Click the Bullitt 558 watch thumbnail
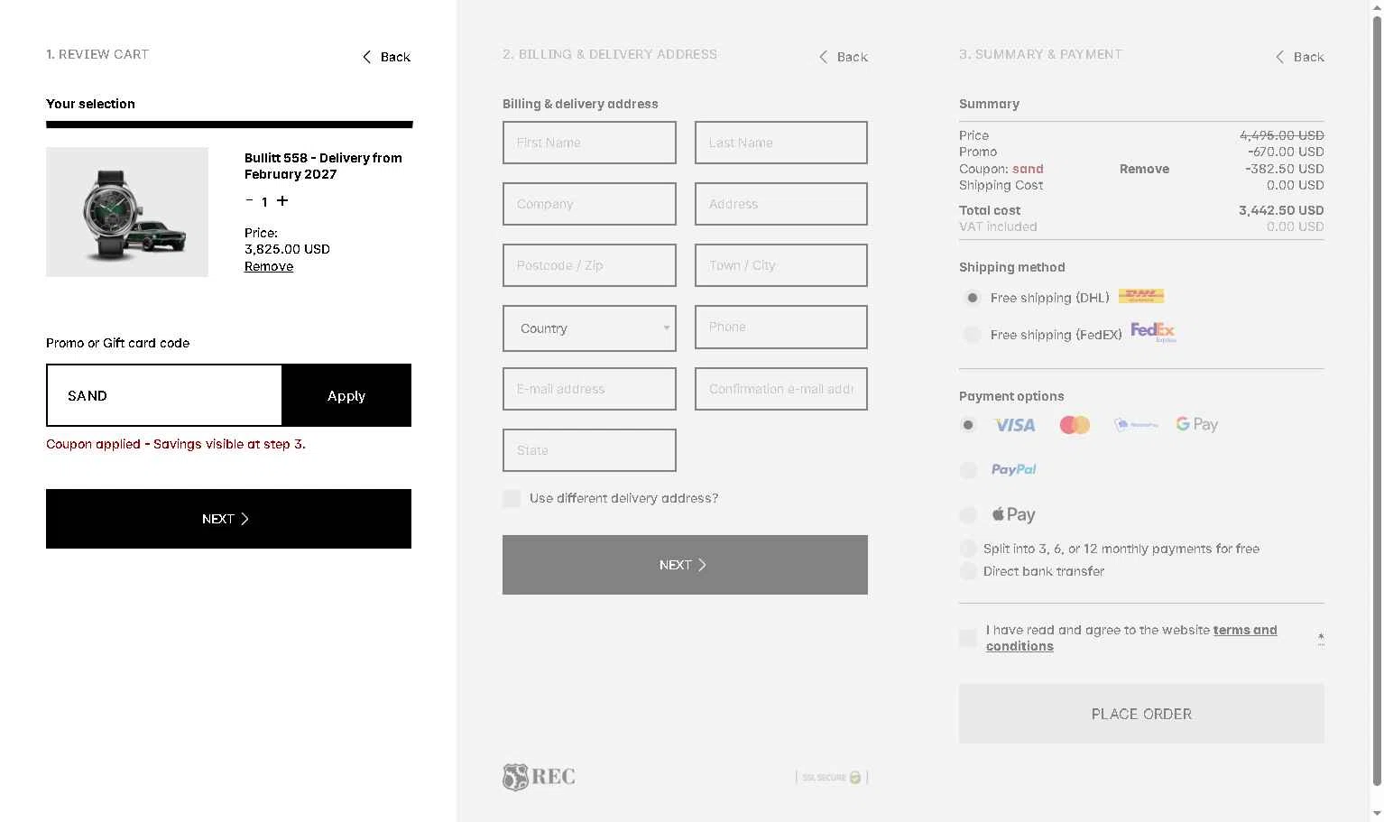 point(127,212)
